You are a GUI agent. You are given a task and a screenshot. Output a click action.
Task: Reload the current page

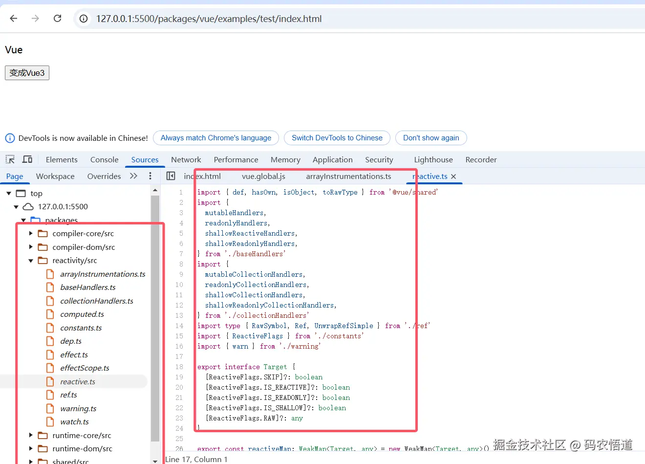(x=57, y=19)
